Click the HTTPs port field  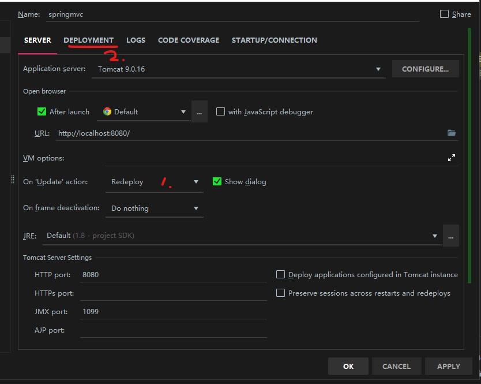pyautogui.click(x=174, y=293)
